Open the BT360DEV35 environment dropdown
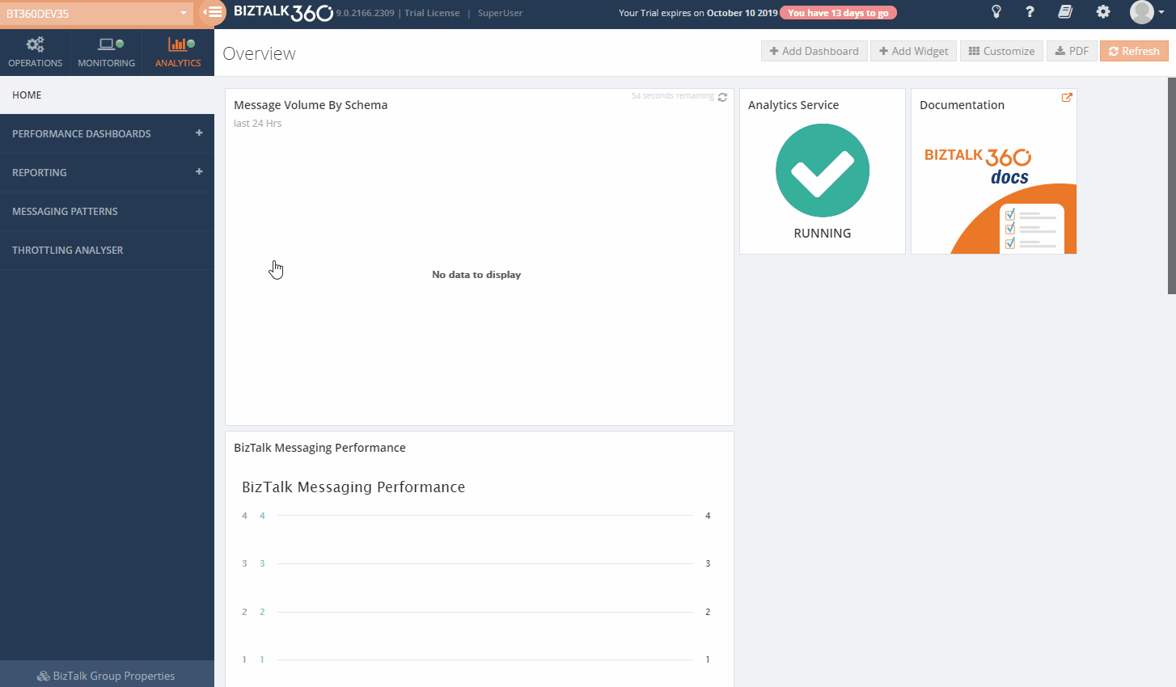1176x687 pixels. 96,14
